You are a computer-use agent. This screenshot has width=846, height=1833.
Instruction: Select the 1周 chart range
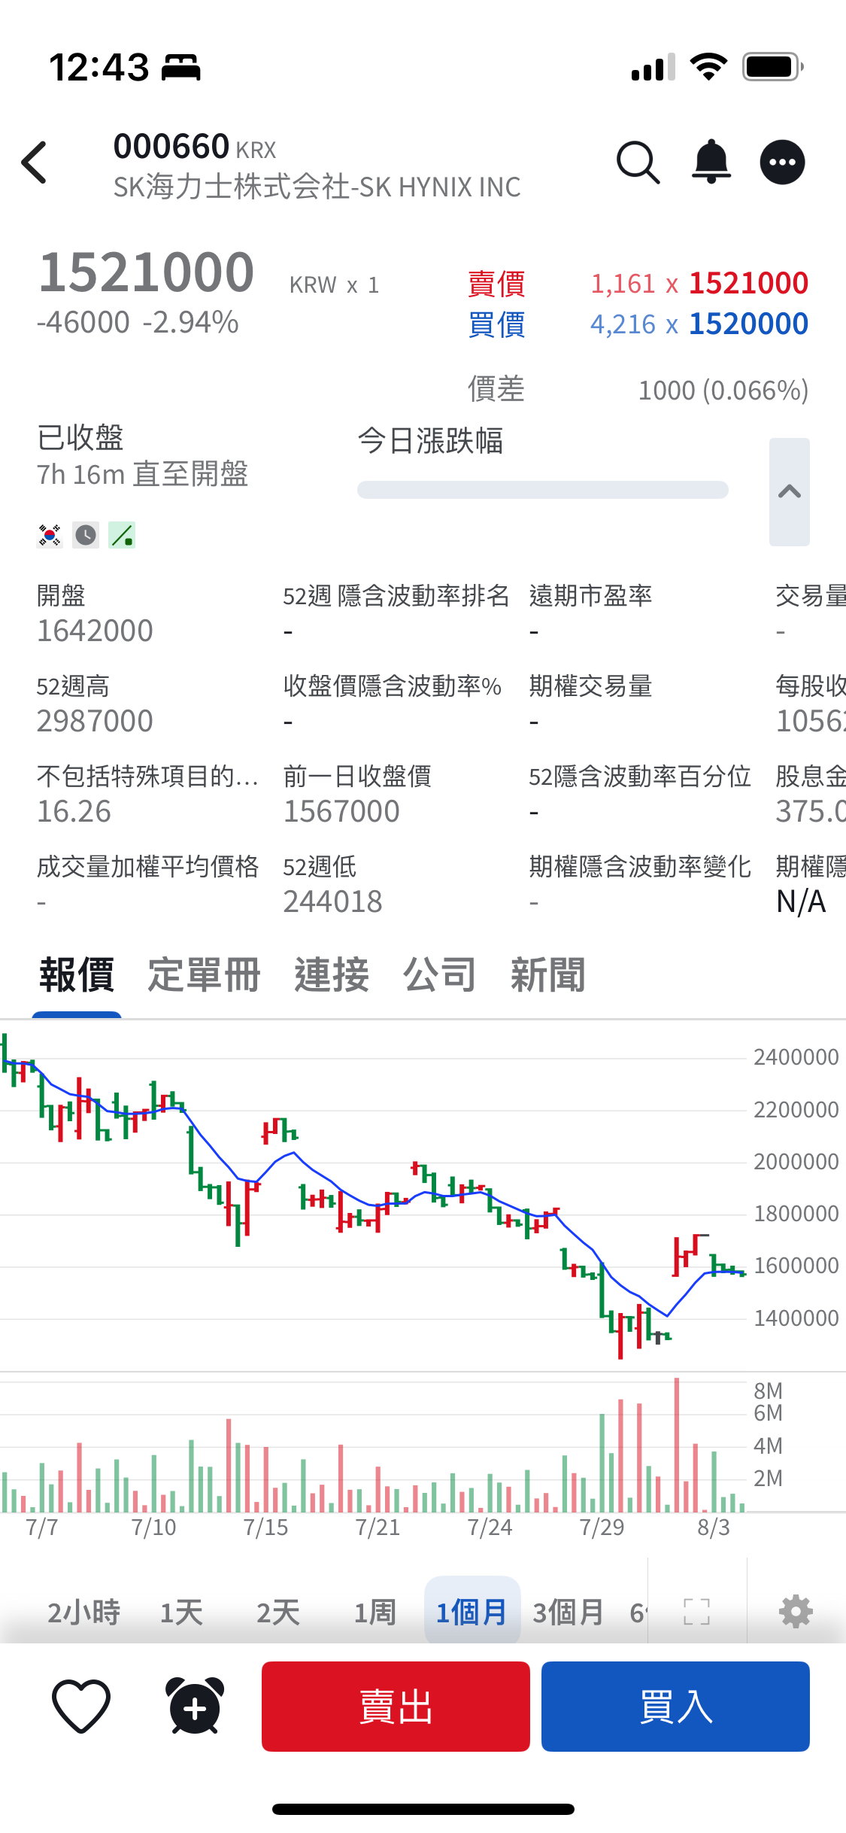(x=374, y=1613)
